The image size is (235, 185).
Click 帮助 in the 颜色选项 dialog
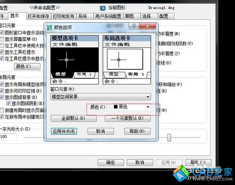(x=137, y=131)
